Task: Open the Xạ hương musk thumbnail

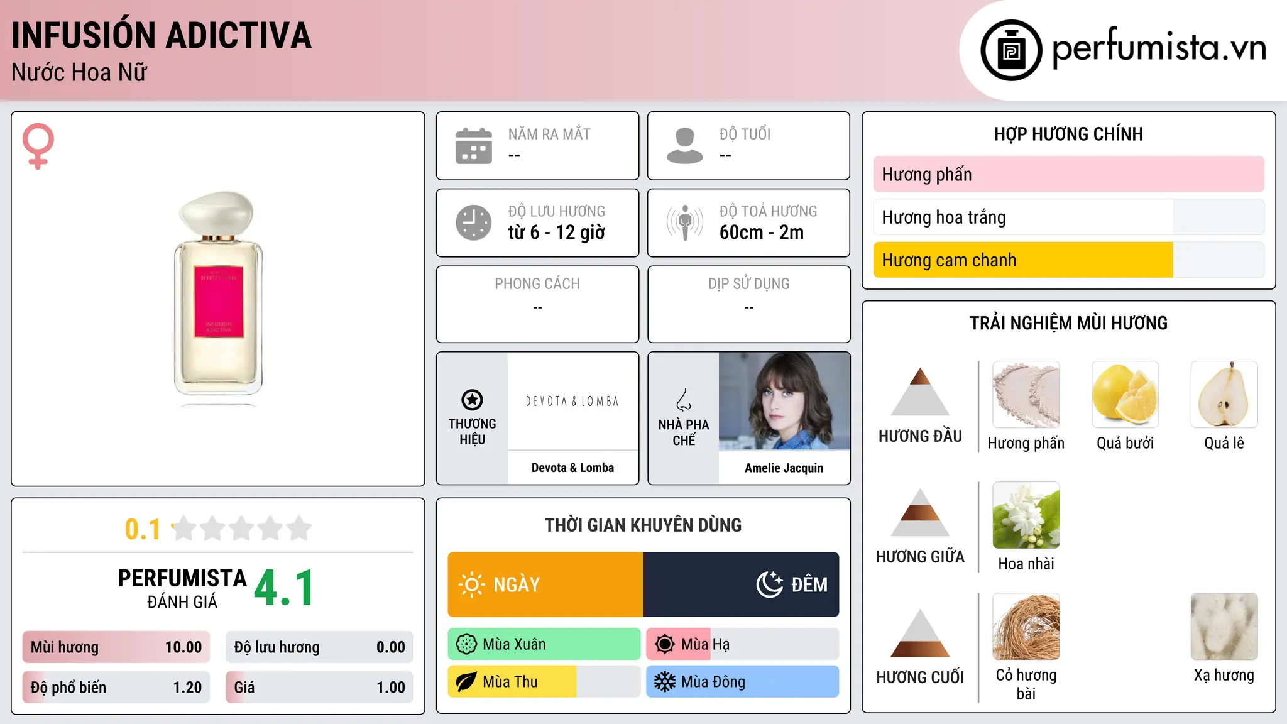Action: tap(1224, 627)
